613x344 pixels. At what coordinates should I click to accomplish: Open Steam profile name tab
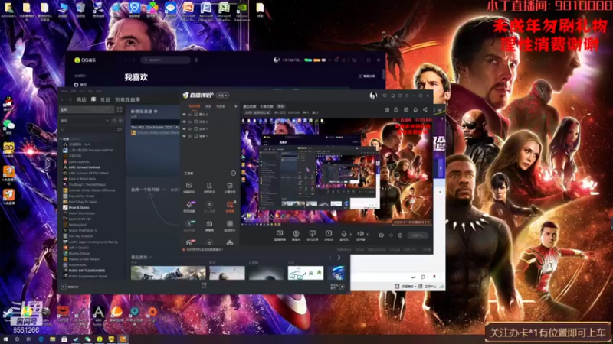[127, 100]
